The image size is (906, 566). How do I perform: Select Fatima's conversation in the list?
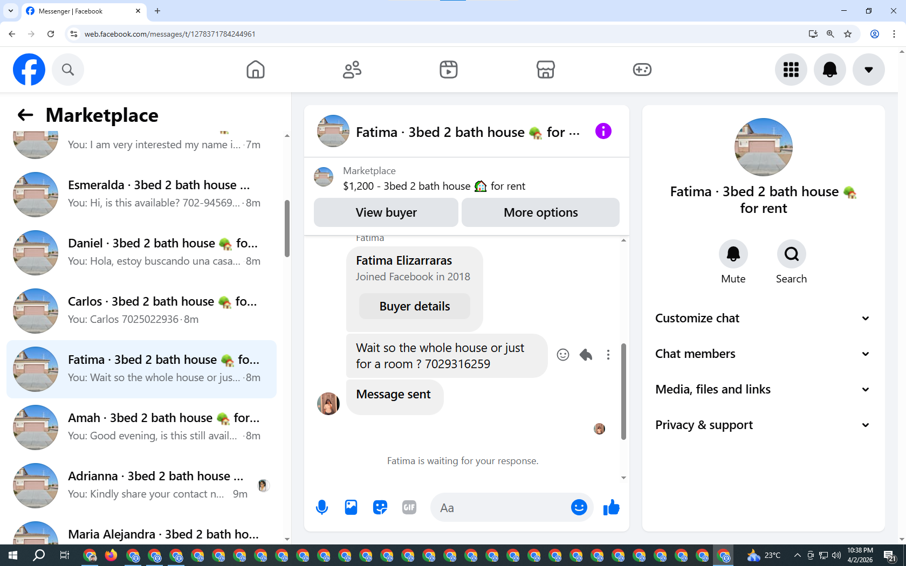click(142, 369)
